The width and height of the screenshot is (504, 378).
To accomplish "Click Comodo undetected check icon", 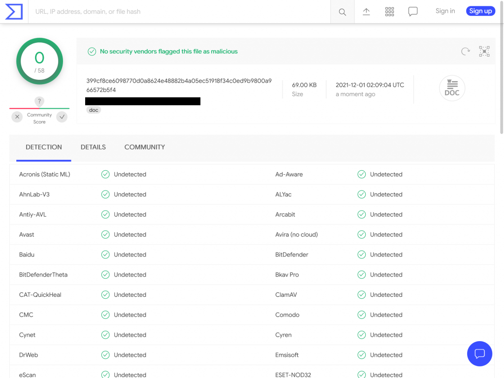I will click(362, 315).
